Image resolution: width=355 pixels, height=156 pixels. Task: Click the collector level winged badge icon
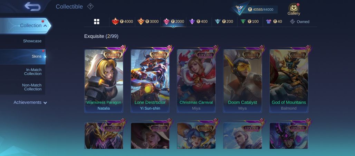click(239, 10)
